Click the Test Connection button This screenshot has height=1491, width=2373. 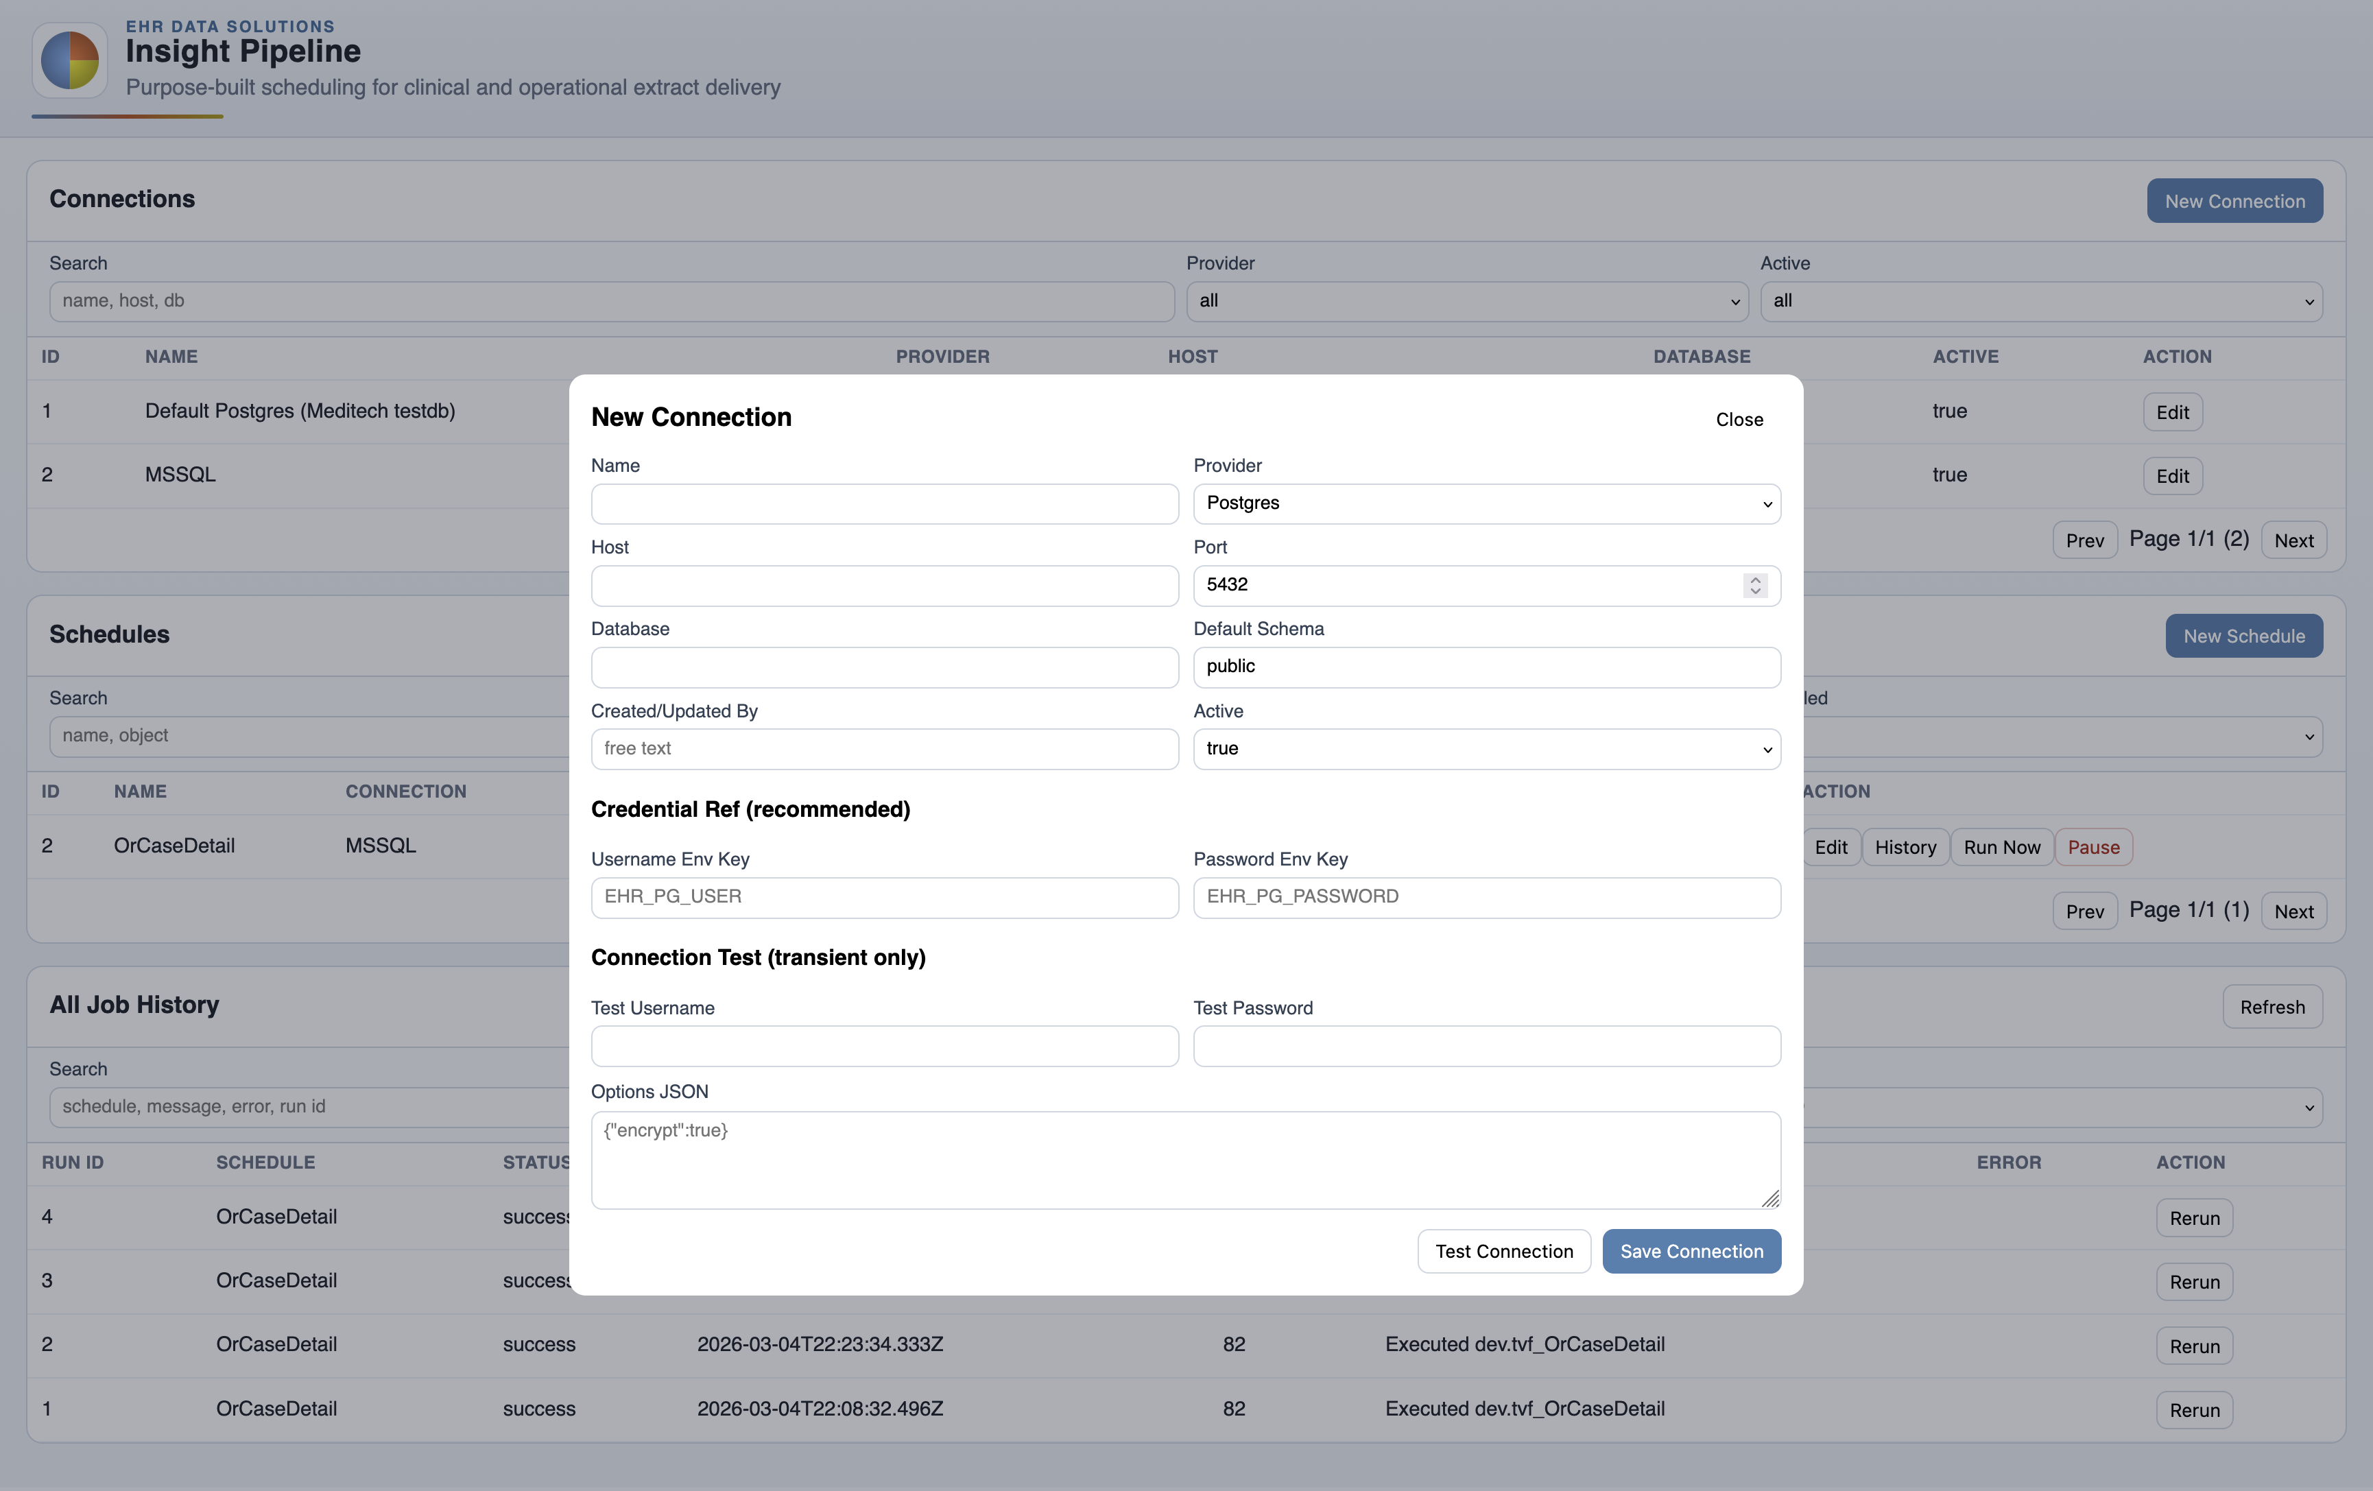point(1504,1250)
